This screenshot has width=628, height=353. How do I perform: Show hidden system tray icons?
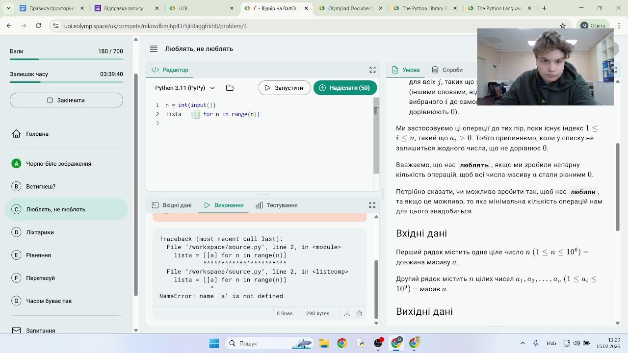523,343
